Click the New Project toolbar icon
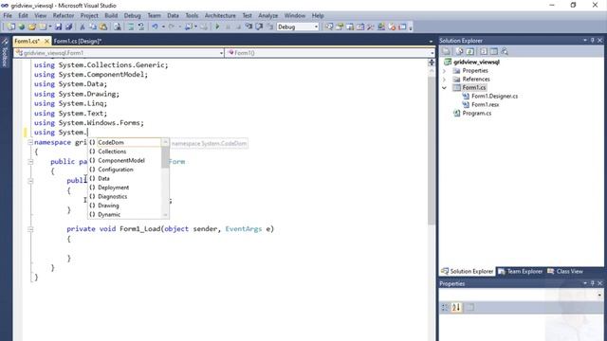Viewport: 607px width, 341px height. point(11,27)
